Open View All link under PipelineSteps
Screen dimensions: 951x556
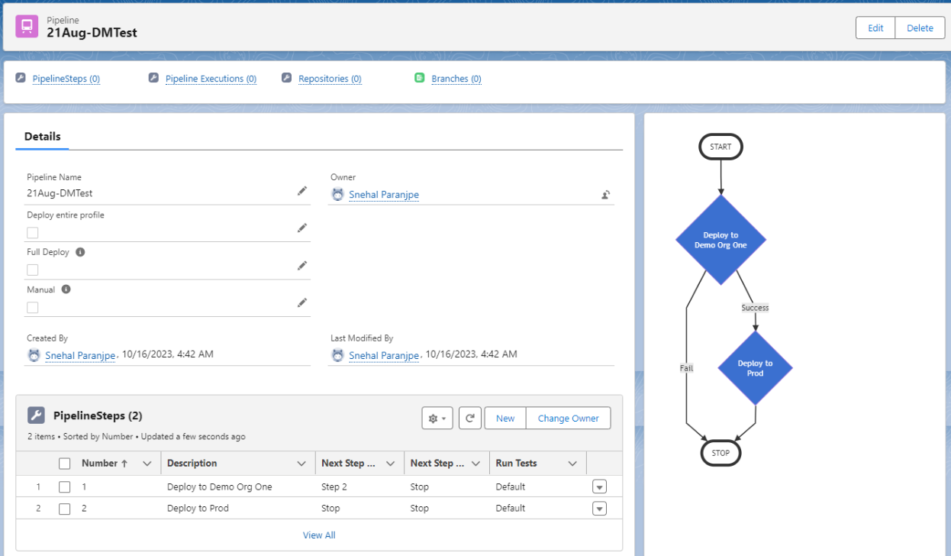[319, 535]
